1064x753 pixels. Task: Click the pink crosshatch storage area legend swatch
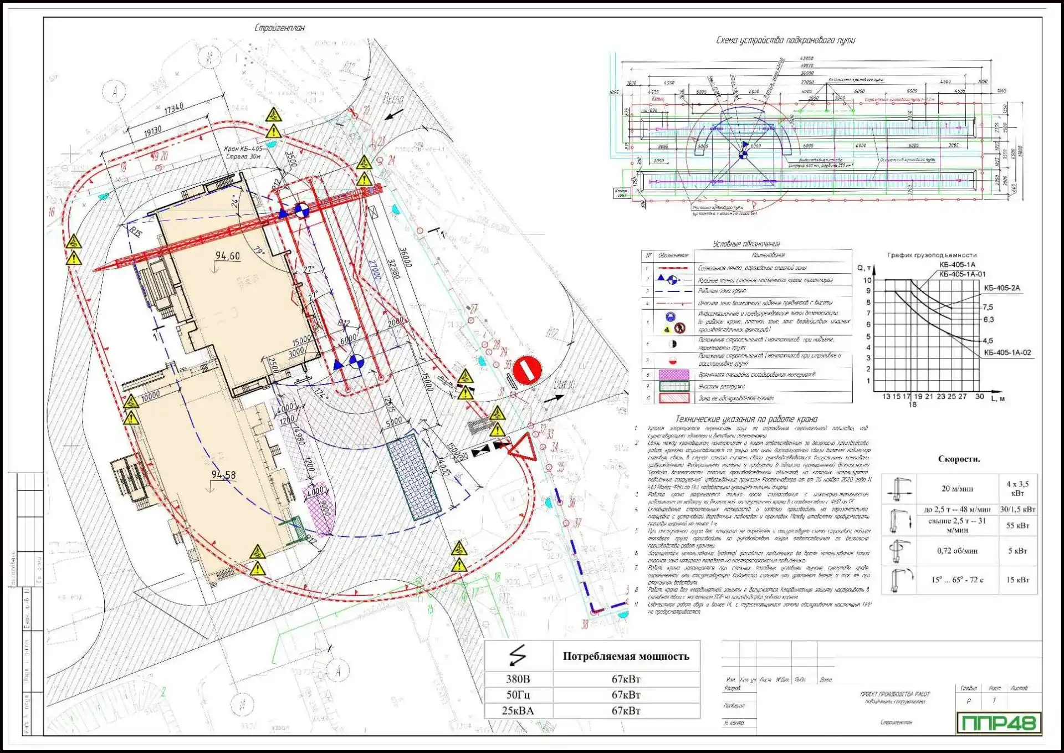pyautogui.click(x=674, y=375)
